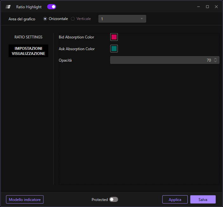Select the Verticale radio button

pos(73,19)
